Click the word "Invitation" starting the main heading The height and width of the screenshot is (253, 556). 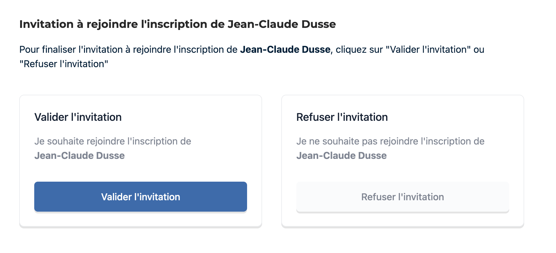[x=47, y=24]
